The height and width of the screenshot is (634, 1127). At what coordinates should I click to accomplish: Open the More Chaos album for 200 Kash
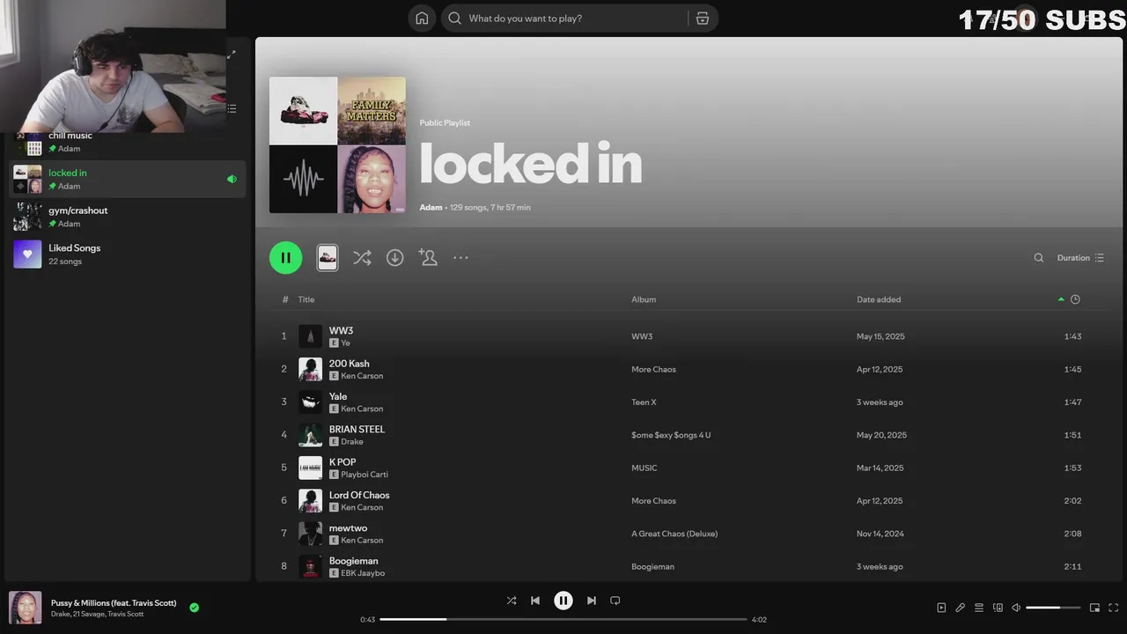point(653,370)
